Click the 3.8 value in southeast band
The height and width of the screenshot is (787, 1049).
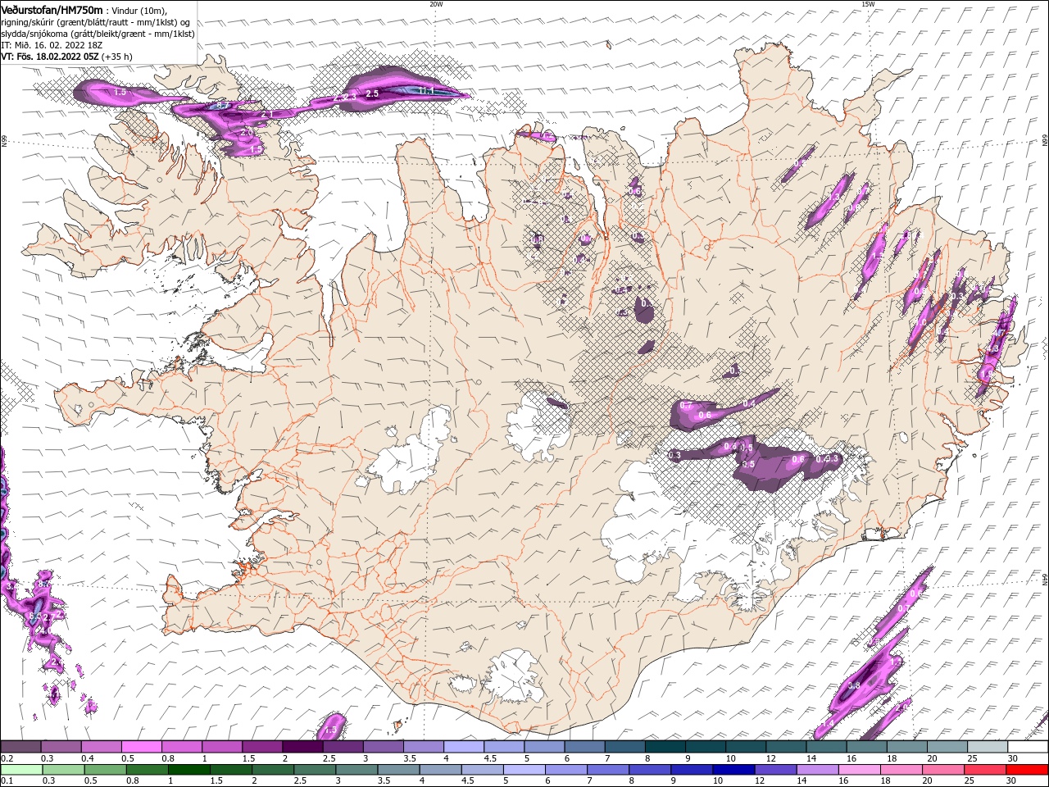coord(853,685)
